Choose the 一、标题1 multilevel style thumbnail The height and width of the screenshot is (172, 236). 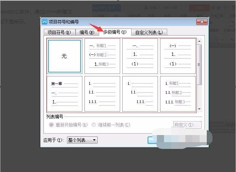[x=102, y=56]
